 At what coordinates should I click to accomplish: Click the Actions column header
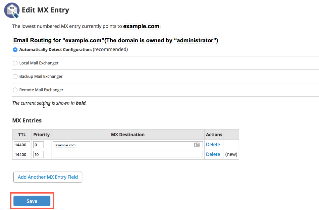(x=214, y=135)
